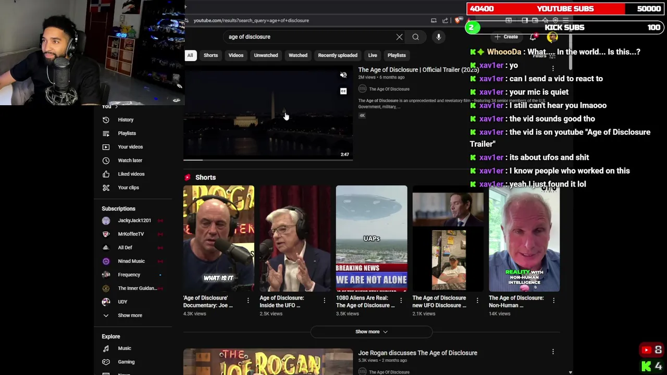Select the Unwatched filter chip
667x375 pixels.
(x=266, y=55)
